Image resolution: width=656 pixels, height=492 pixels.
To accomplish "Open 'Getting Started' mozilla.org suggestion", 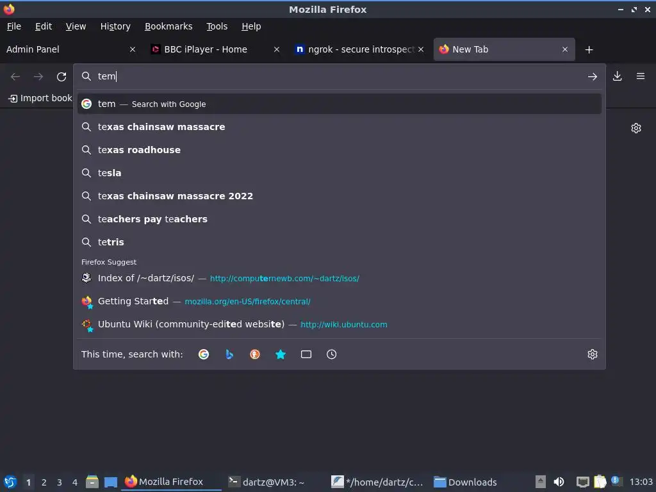I will coord(340,301).
